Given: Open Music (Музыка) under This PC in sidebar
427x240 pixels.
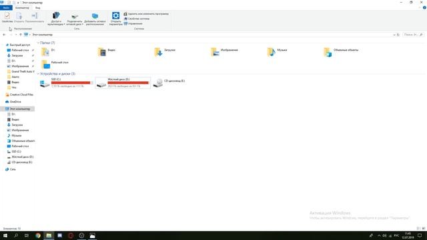Looking at the screenshot, I should tap(14, 135).
